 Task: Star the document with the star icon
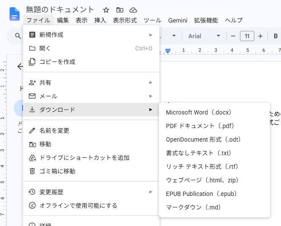(106, 10)
